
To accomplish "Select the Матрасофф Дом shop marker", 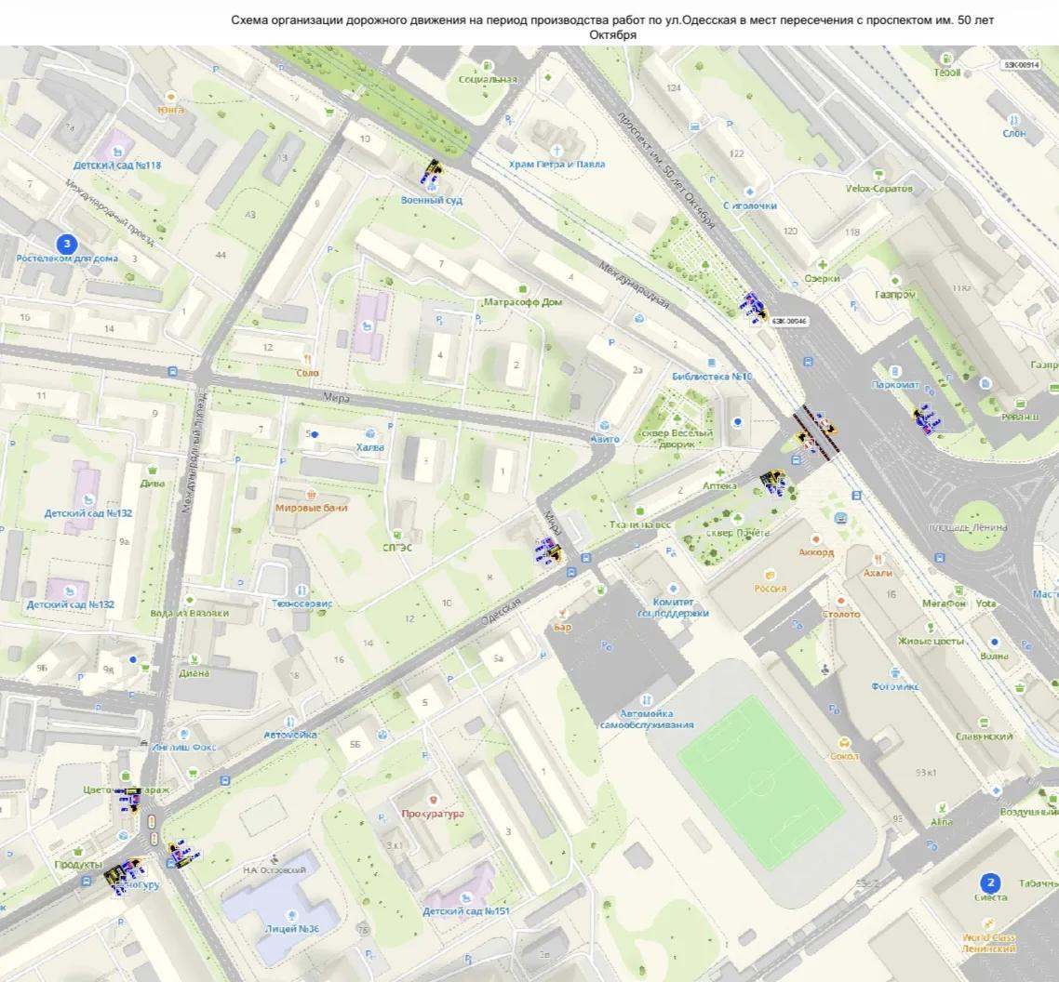I will [522, 289].
